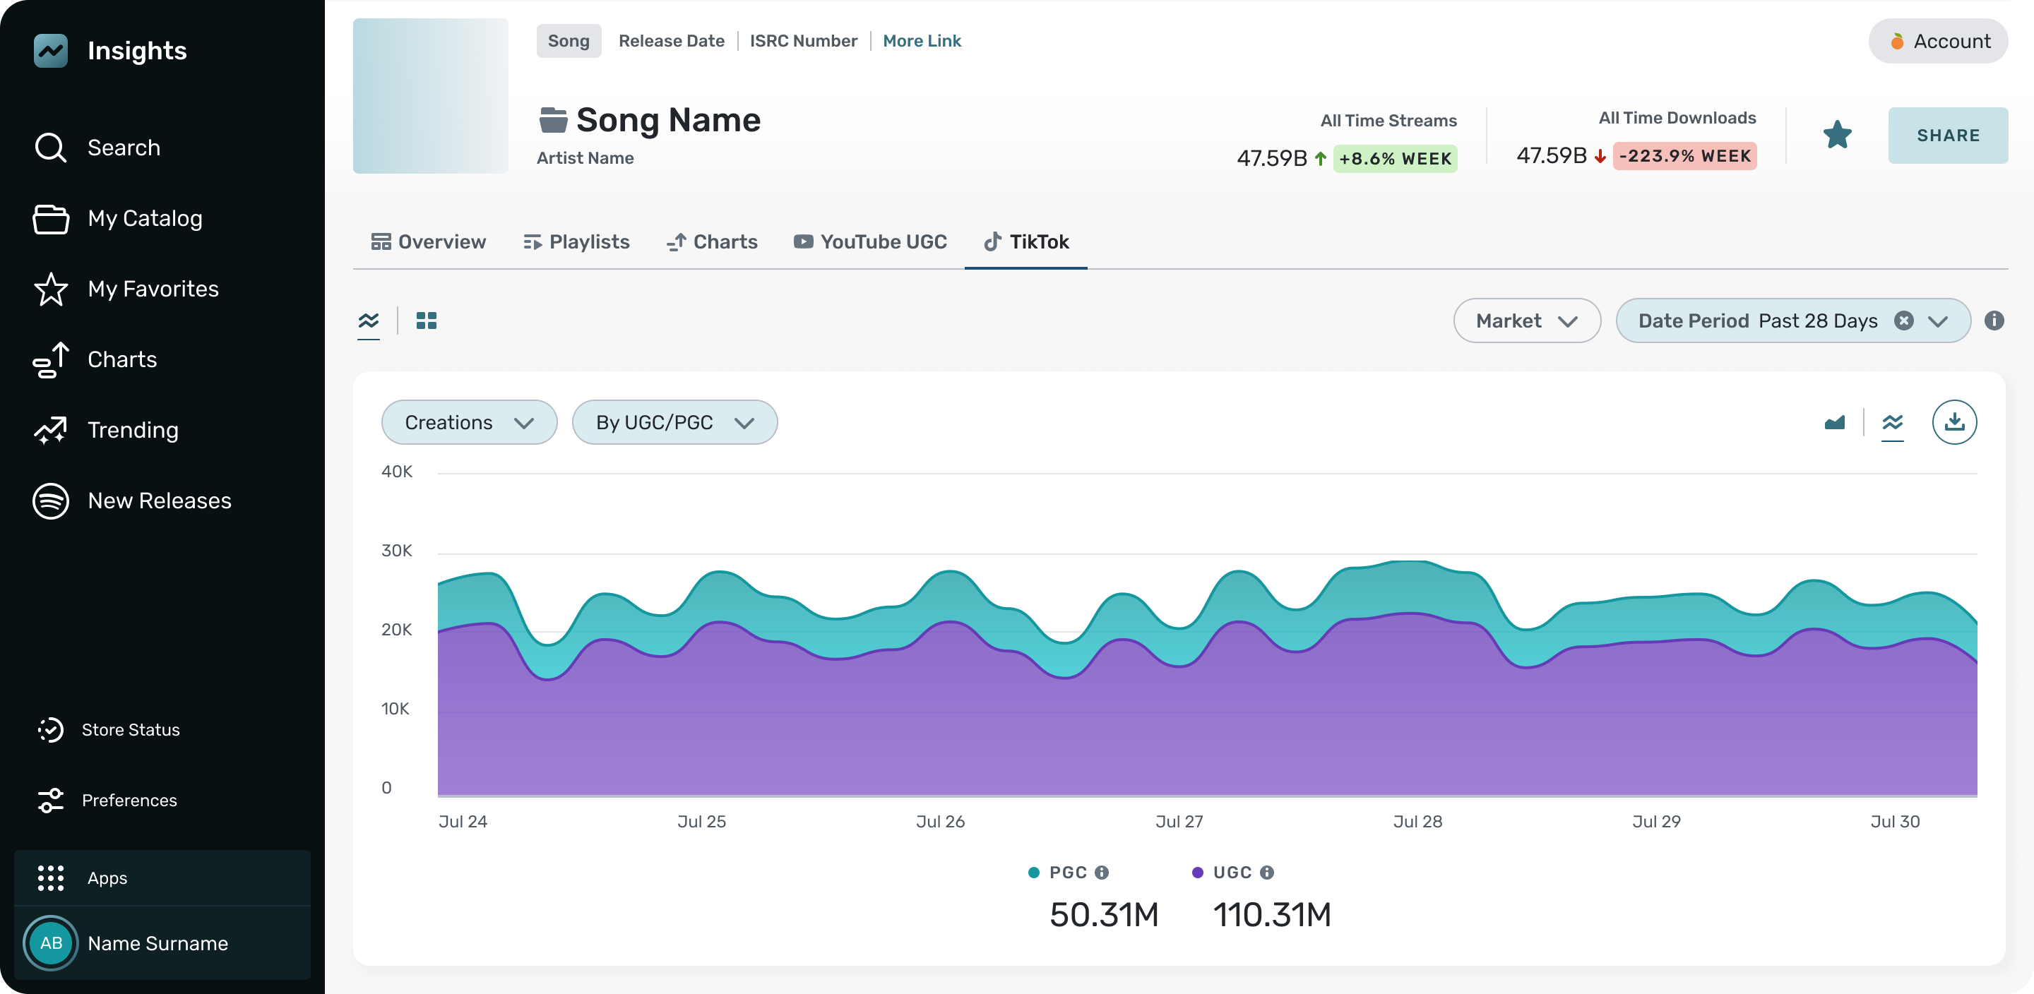The width and height of the screenshot is (2034, 994).
Task: Select the line chart style toggle
Action: (1892, 422)
